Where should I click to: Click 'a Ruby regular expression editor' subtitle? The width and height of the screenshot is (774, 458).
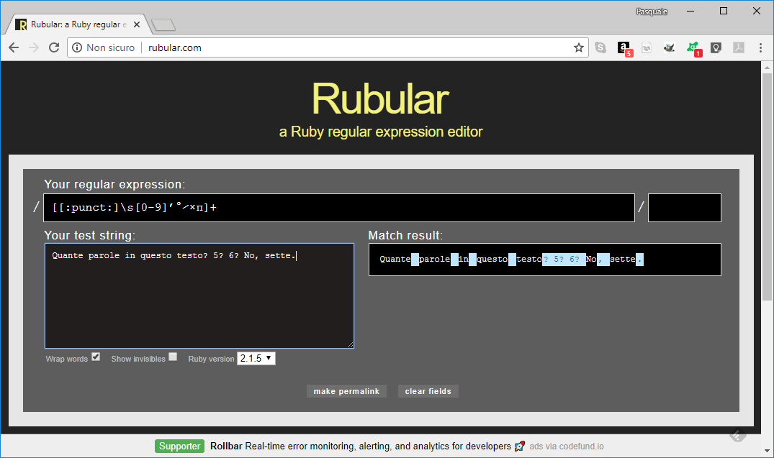click(x=381, y=132)
